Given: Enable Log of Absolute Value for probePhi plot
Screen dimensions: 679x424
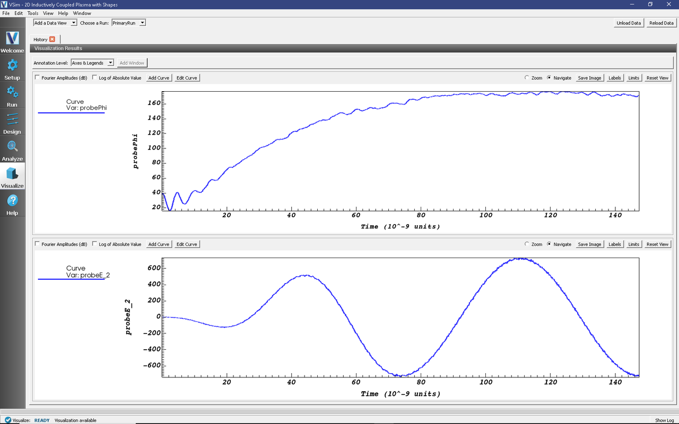Looking at the screenshot, I should [94, 78].
